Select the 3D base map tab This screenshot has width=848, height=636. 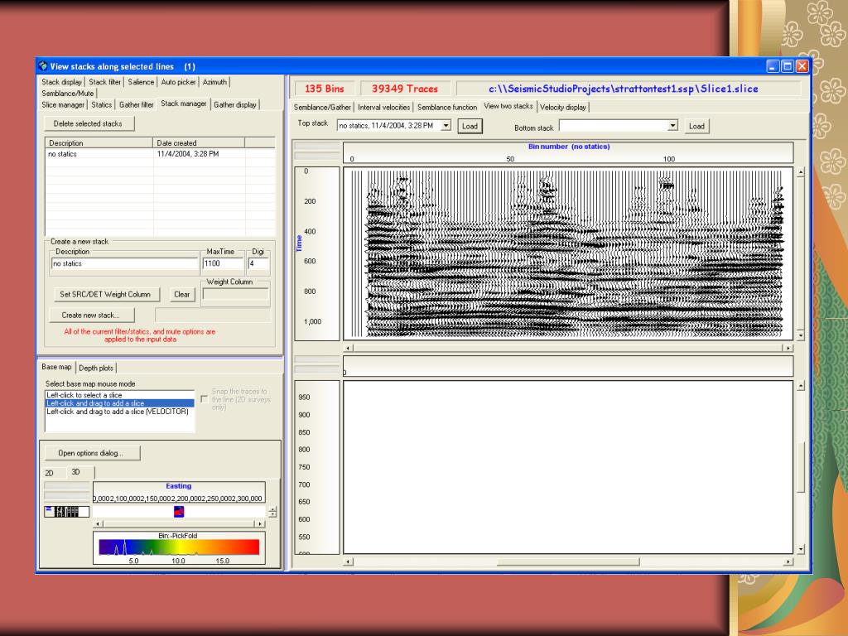pos(75,471)
